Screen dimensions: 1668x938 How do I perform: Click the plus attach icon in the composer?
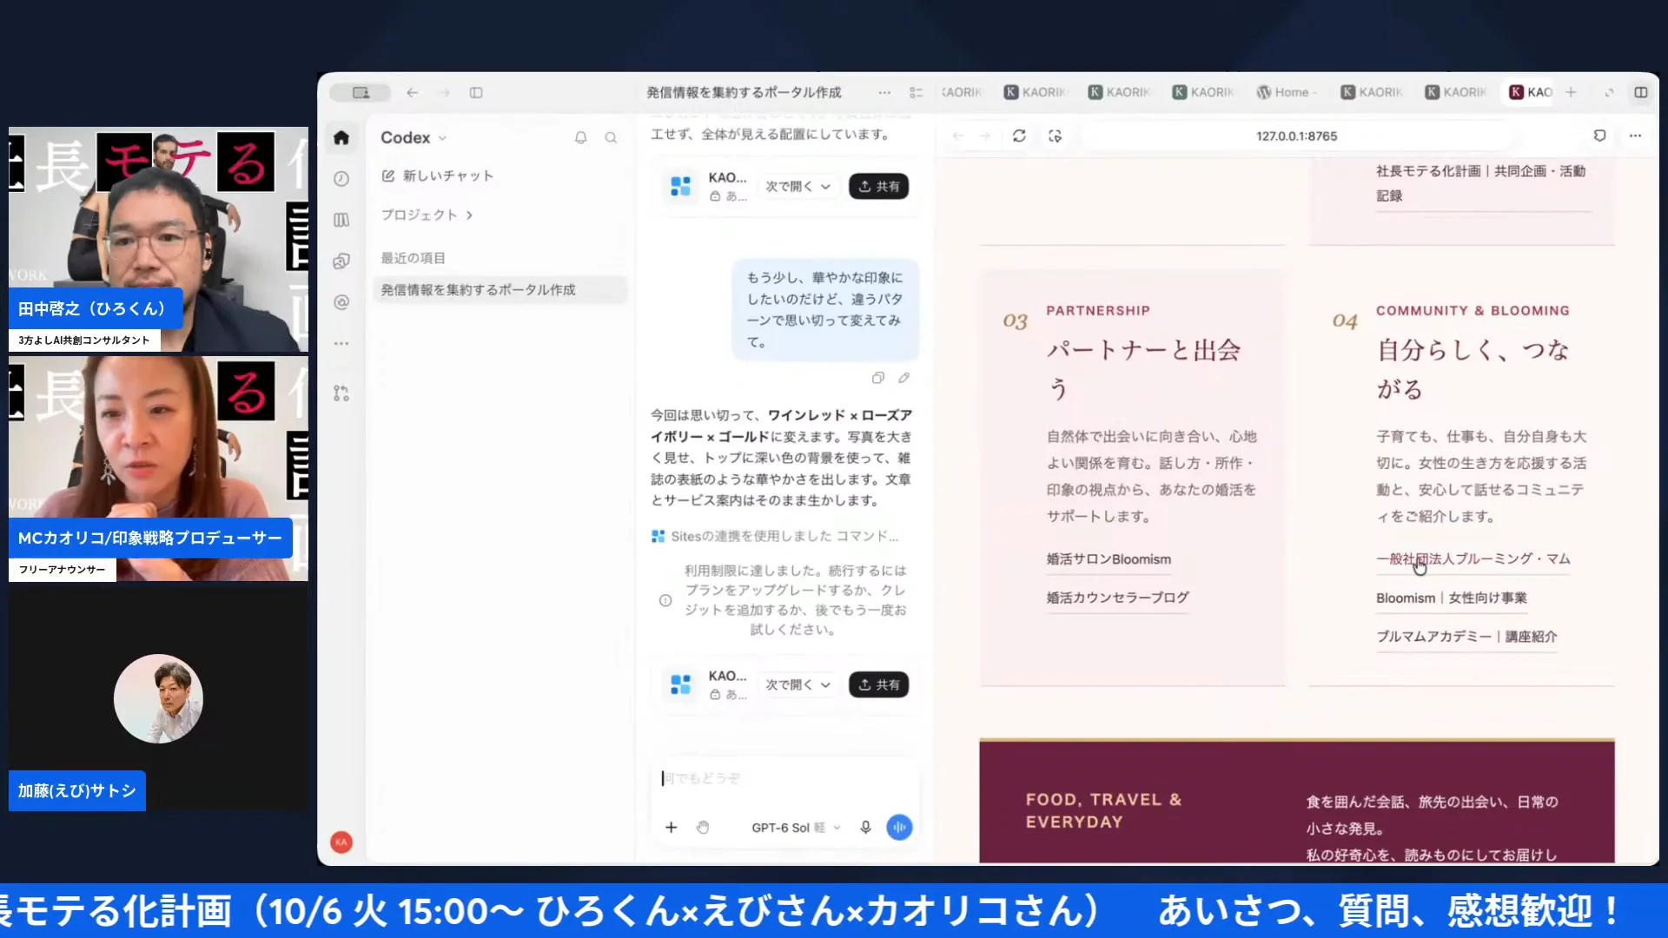point(671,828)
